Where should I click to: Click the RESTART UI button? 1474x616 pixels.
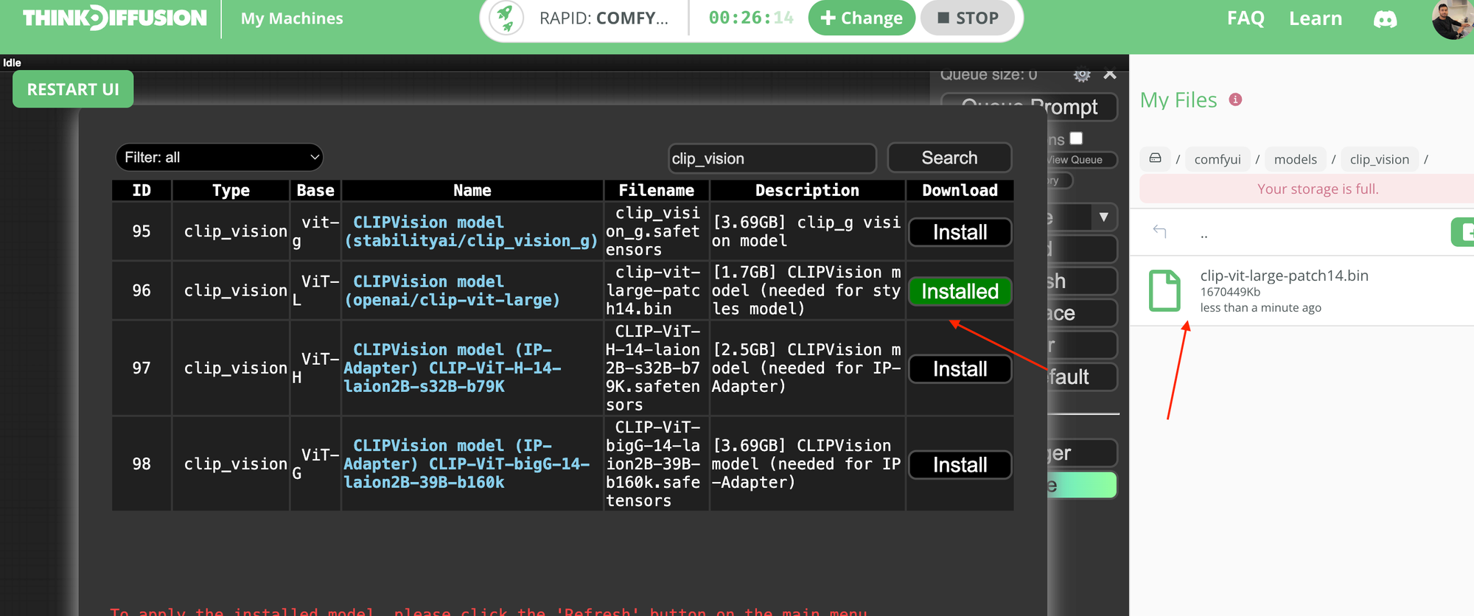click(73, 89)
